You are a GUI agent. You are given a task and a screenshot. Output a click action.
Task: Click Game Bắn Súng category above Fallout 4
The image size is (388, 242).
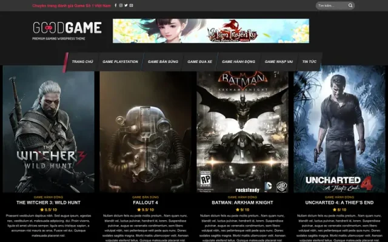145,197
